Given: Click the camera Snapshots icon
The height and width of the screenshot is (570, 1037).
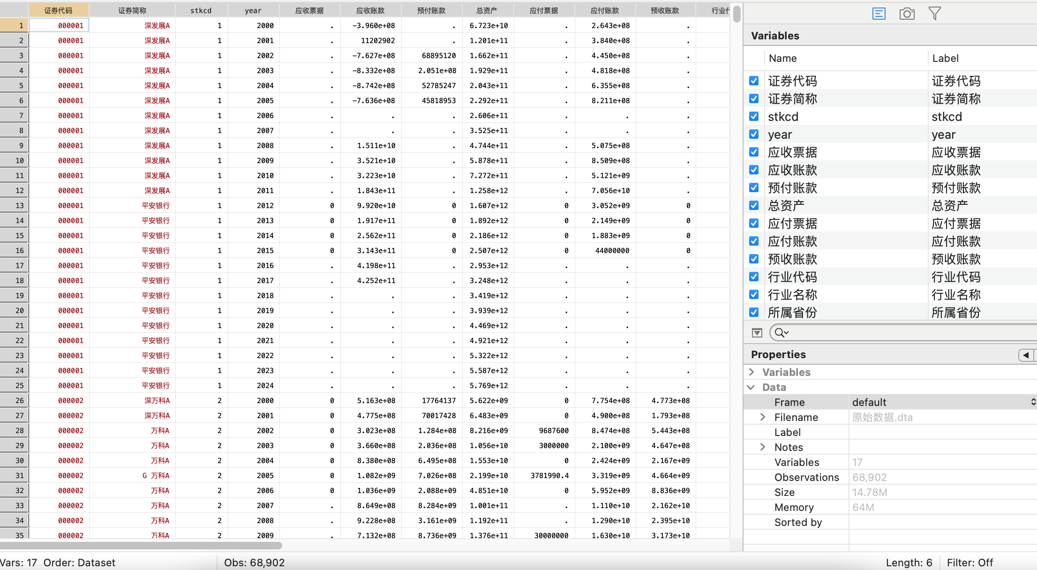Looking at the screenshot, I should (907, 14).
